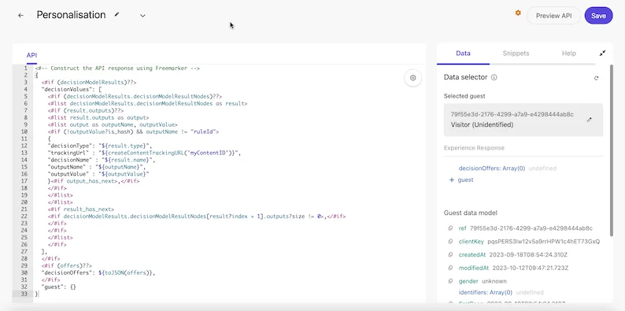Copy the createdAt field icon
Viewport: 625px width, 311px height.
[x=451, y=255]
